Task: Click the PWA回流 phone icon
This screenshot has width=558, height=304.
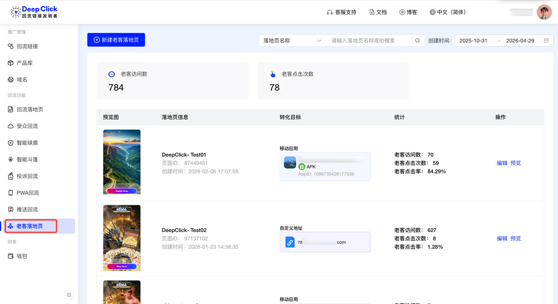Action: tap(11, 192)
